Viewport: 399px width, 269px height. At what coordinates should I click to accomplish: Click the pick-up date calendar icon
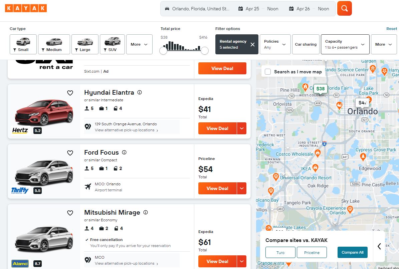pos(240,9)
